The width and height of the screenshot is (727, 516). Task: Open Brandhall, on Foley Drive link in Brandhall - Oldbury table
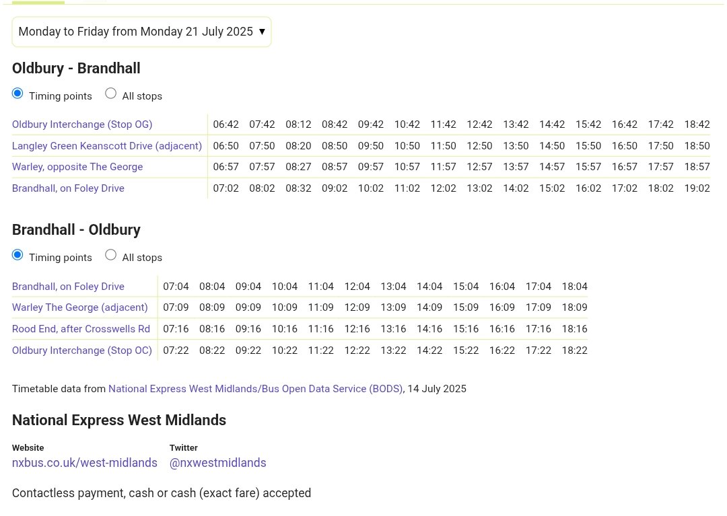point(68,287)
